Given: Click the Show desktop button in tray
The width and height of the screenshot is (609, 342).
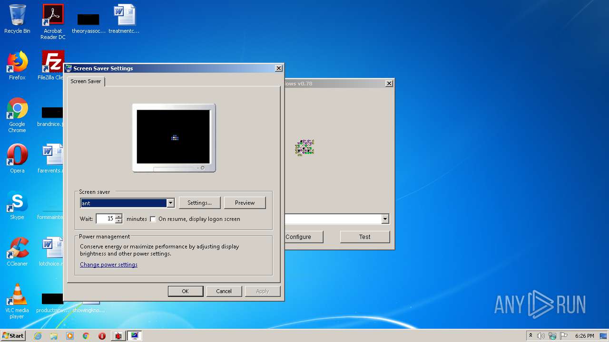Looking at the screenshot, I should point(604,336).
